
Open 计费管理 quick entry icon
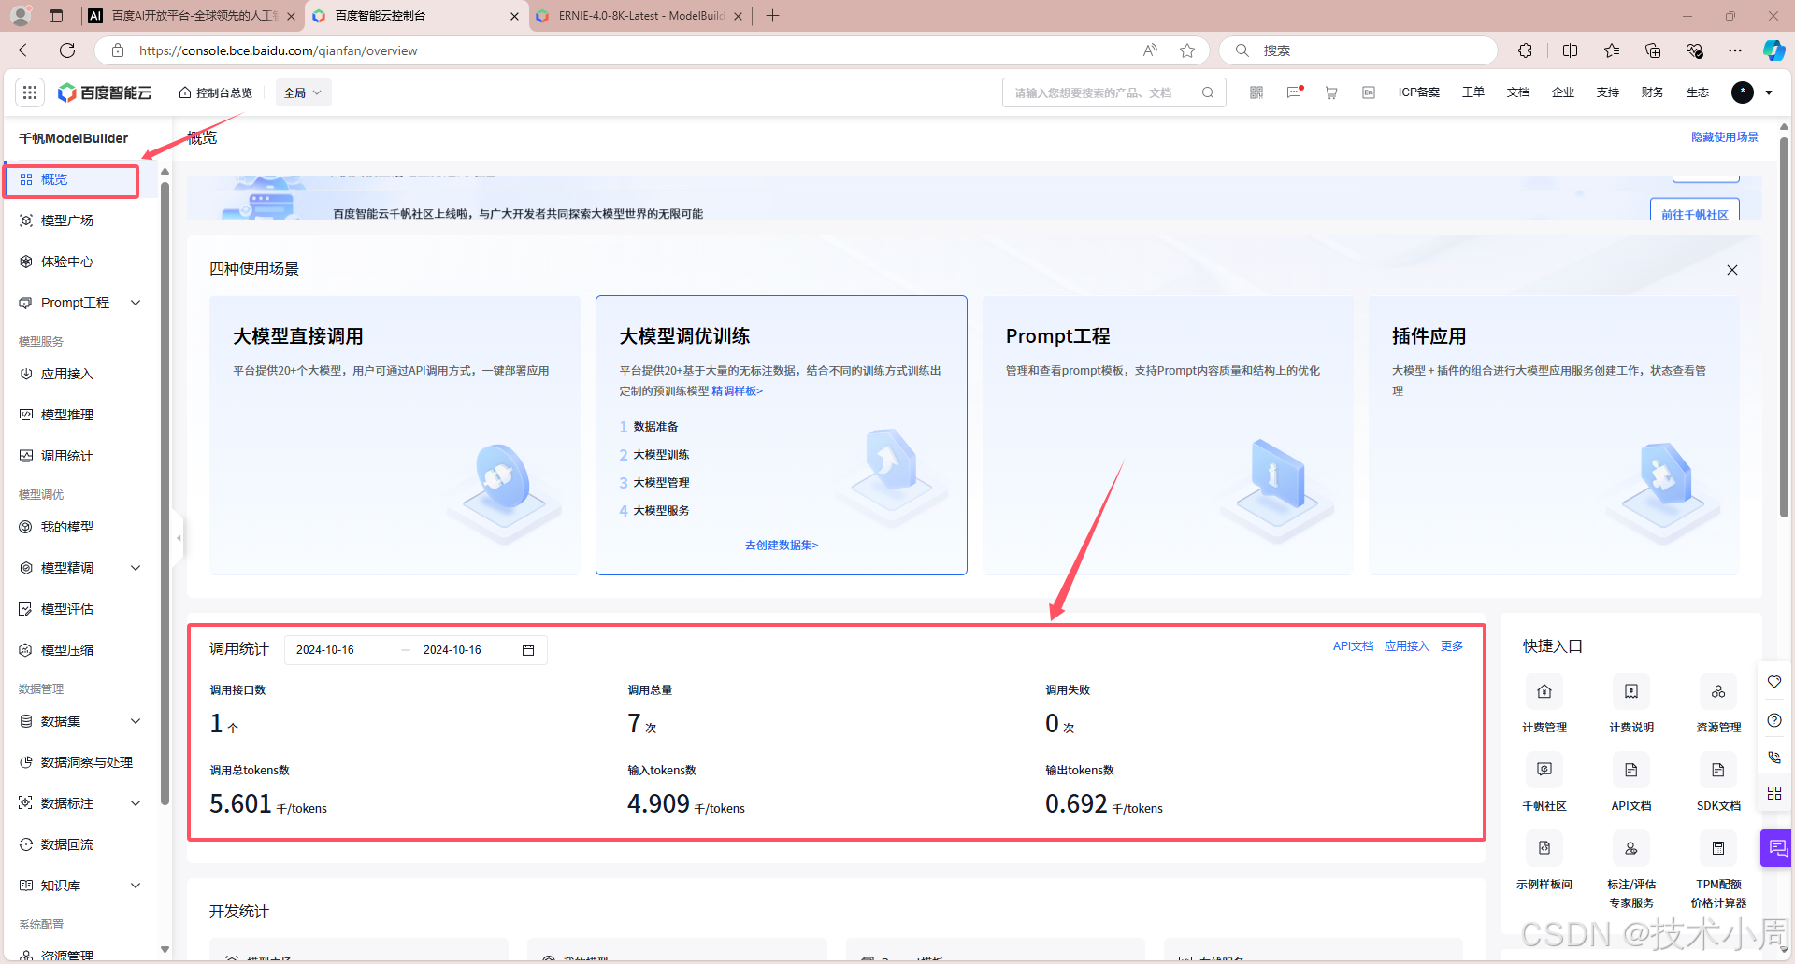(x=1544, y=692)
